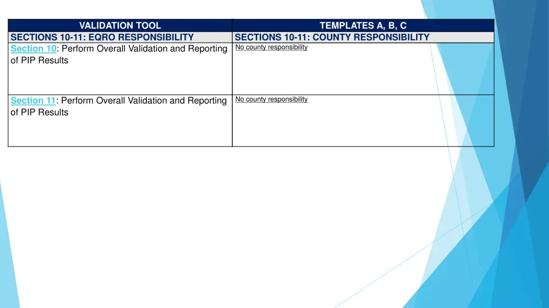Click the TEMPLATES A, B, C header
This screenshot has width=549, height=308.
point(363,26)
